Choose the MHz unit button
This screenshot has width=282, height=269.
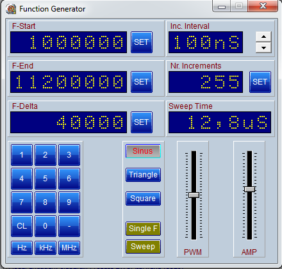(69, 248)
